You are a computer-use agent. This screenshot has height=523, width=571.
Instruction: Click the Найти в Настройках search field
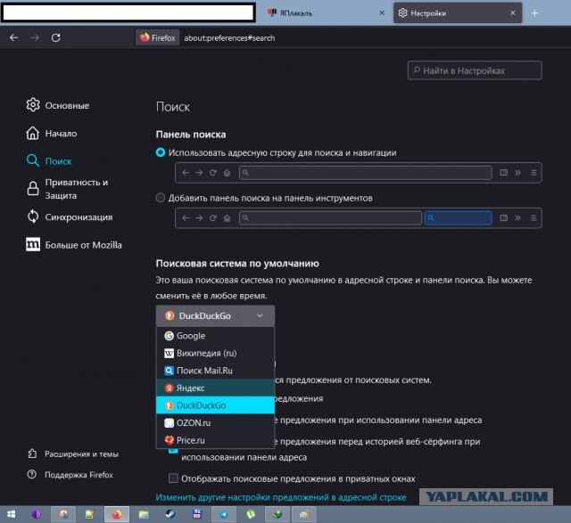475,70
